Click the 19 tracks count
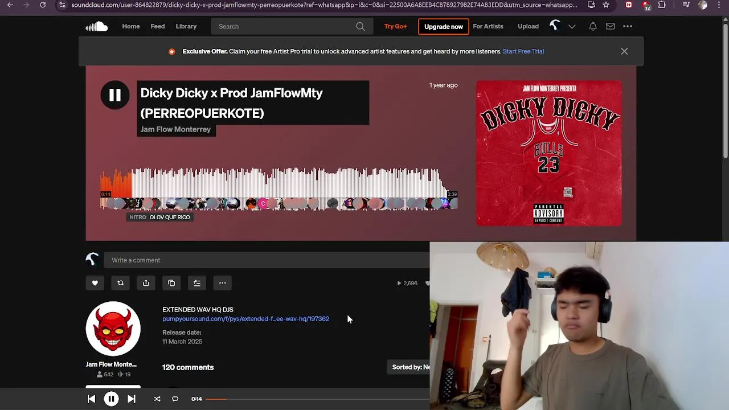The image size is (729, 410). 124,374
